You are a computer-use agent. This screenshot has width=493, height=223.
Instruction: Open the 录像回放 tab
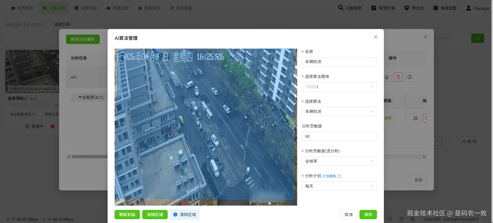[x=118, y=8]
